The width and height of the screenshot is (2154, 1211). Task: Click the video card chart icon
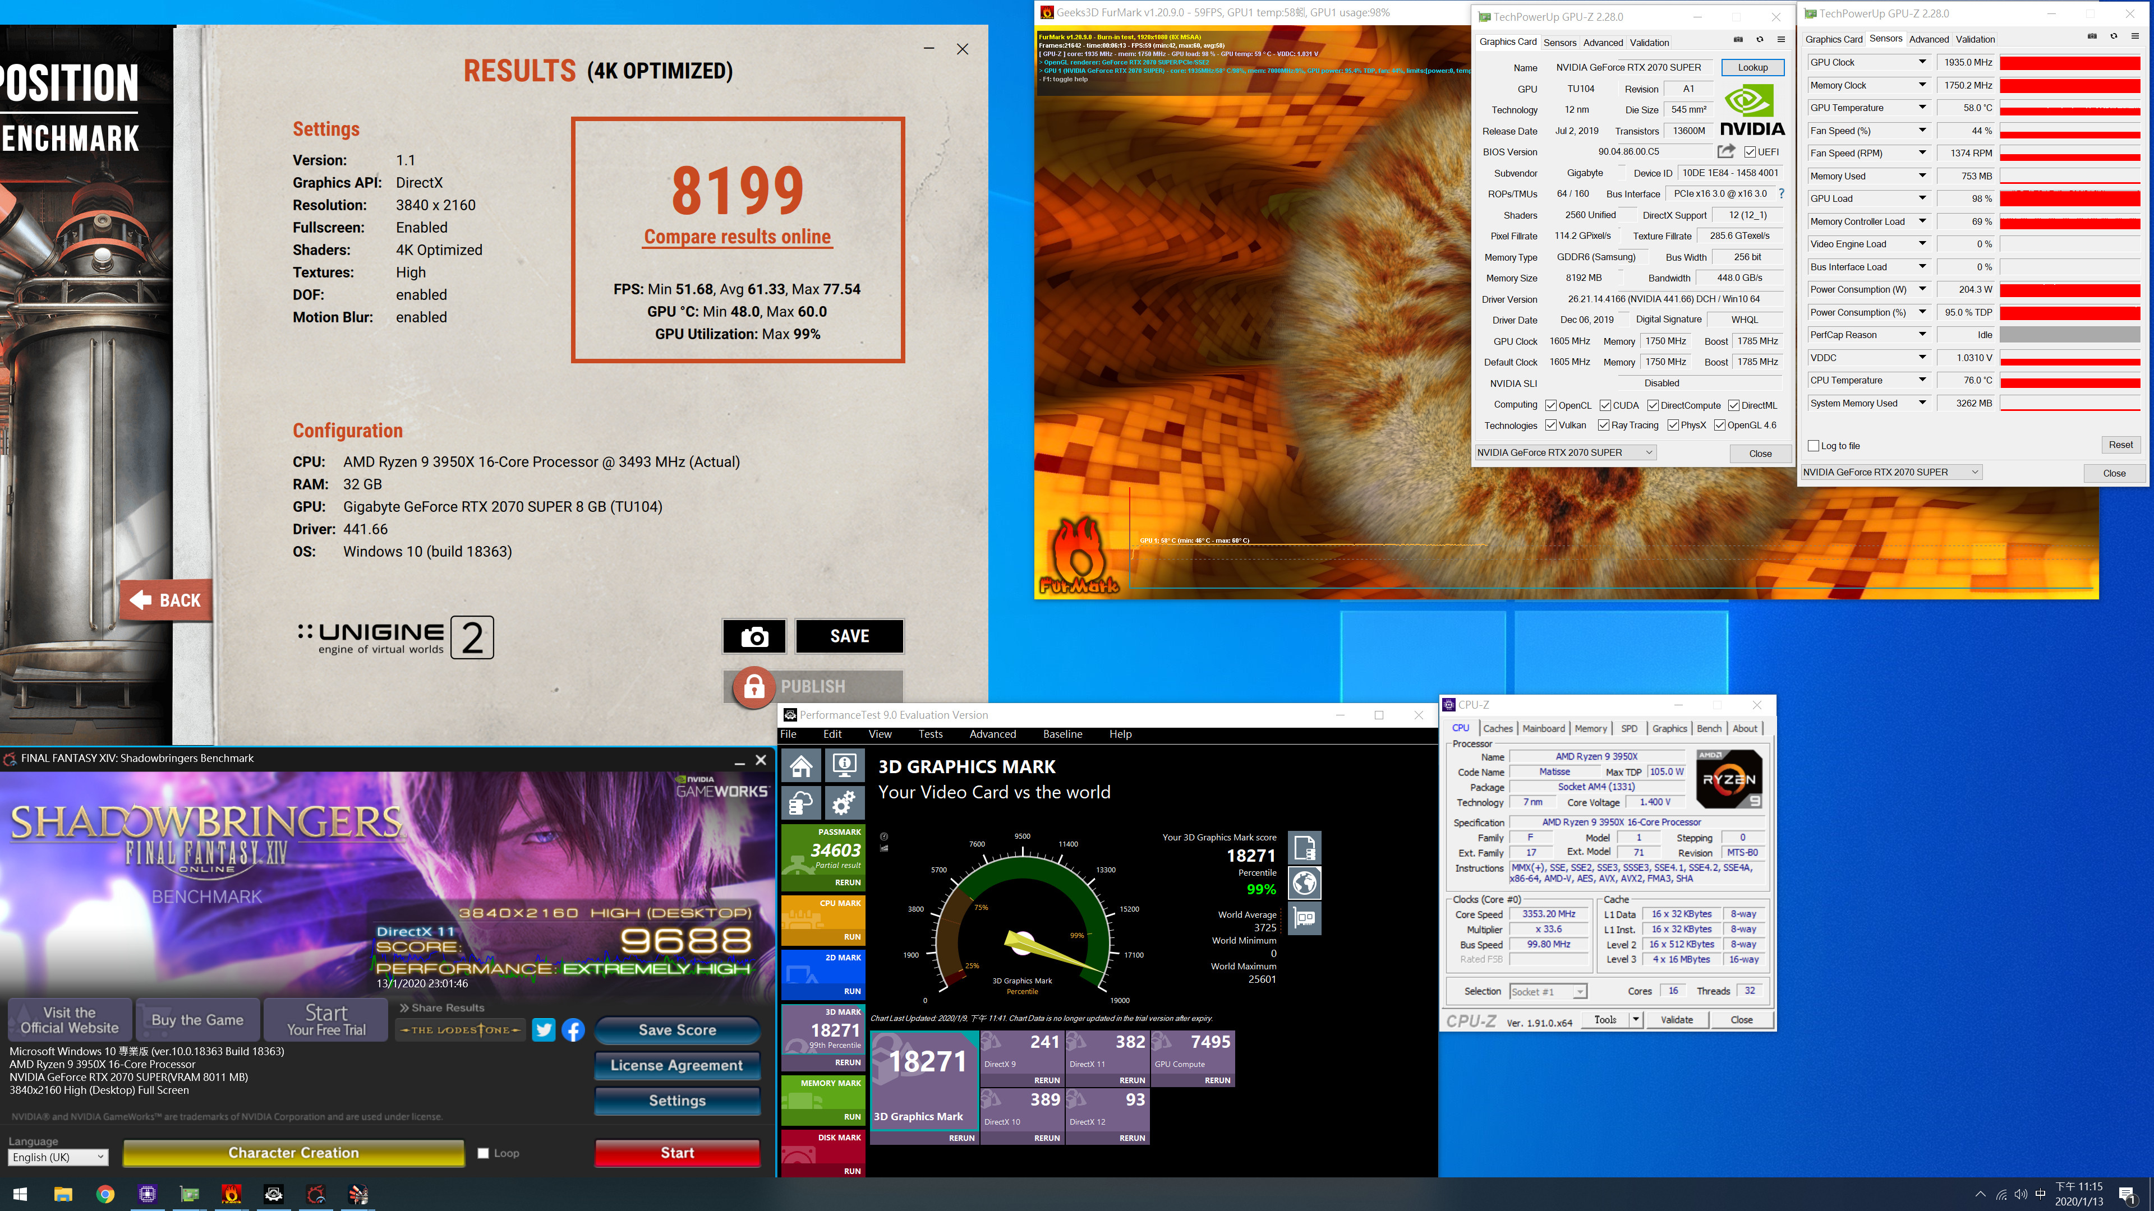click(x=1304, y=918)
